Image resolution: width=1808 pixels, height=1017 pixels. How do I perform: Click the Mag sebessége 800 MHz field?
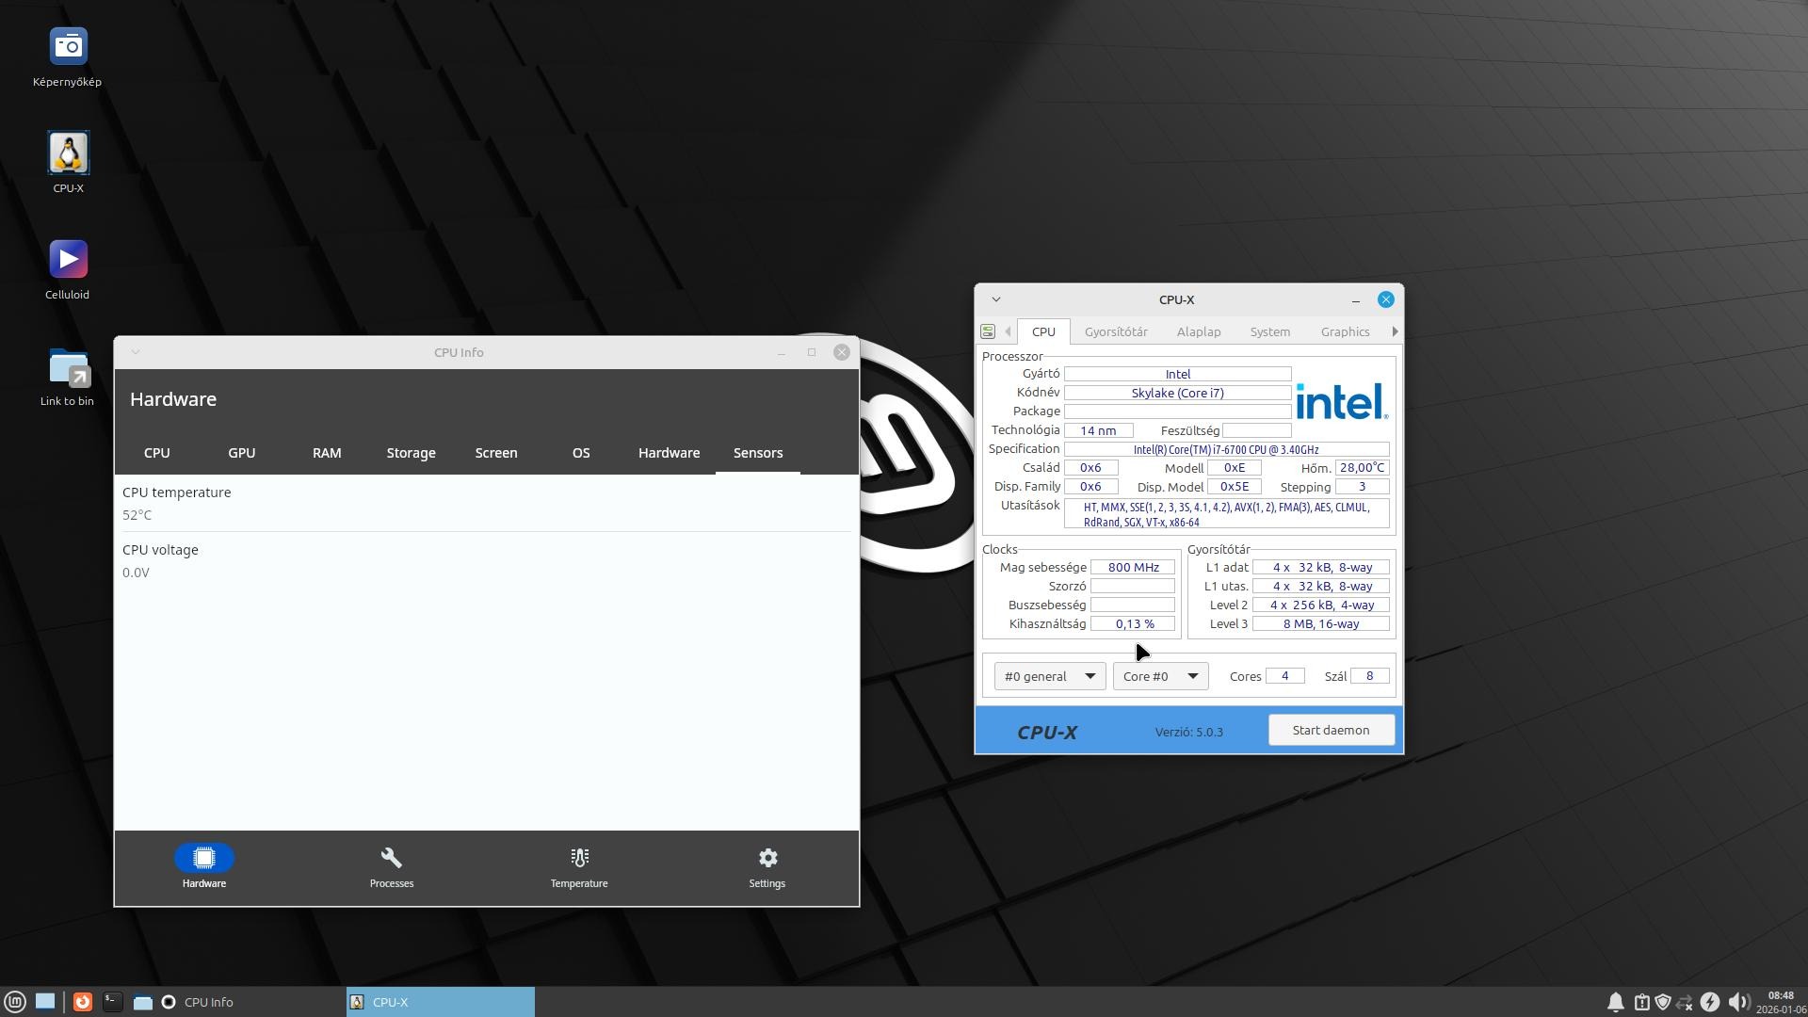pos(1133,567)
